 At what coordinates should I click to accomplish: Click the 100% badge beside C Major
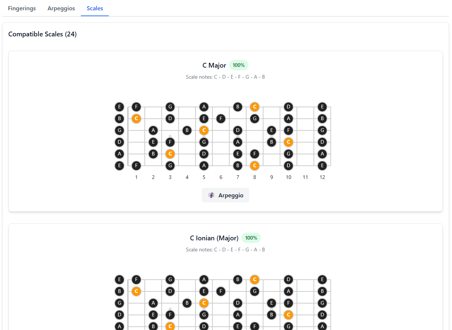pos(238,65)
